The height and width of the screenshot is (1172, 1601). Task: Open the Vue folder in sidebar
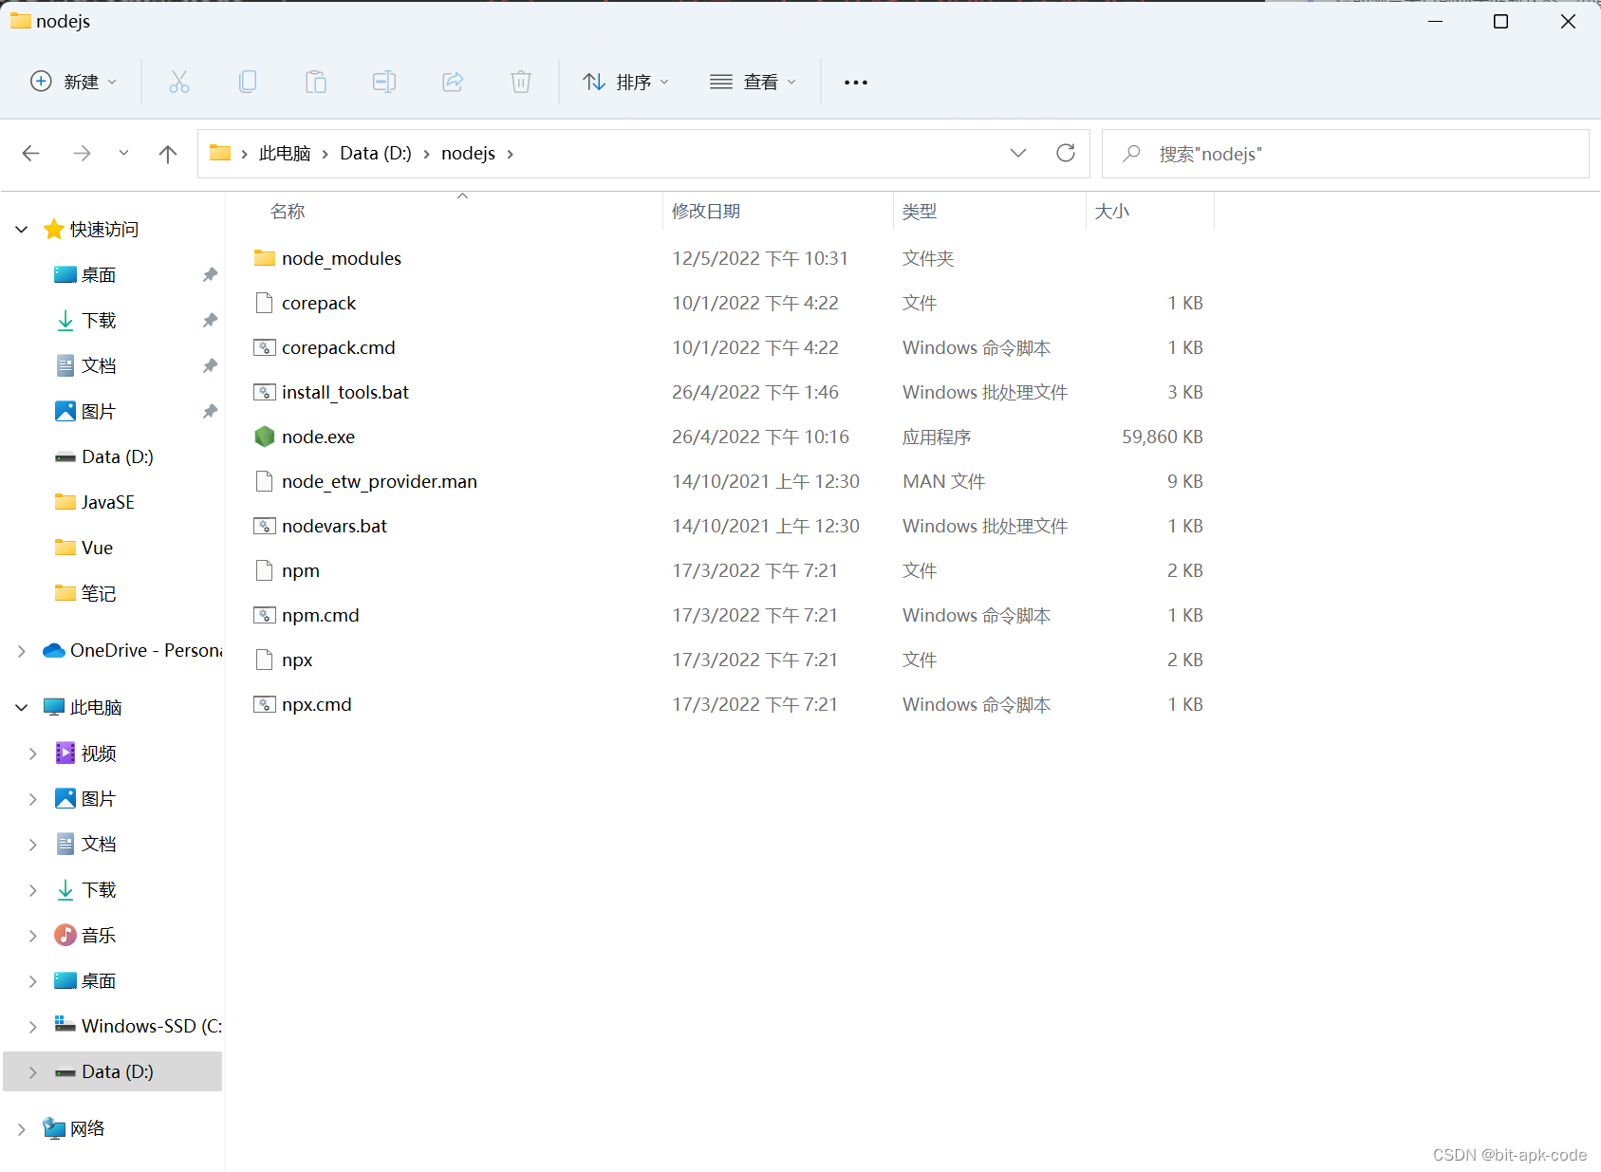(x=97, y=548)
